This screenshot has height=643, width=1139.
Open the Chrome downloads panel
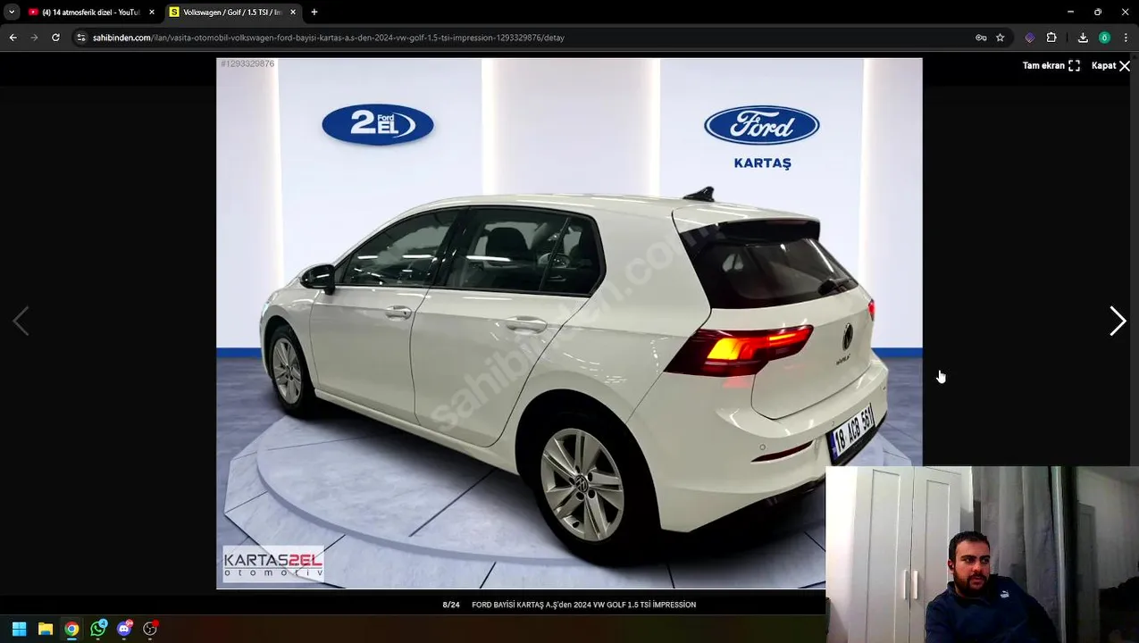click(1083, 38)
